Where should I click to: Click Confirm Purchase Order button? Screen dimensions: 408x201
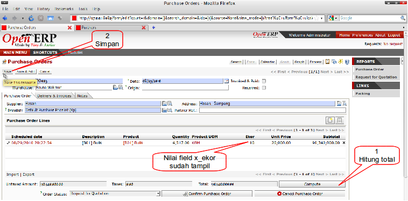pos(207,193)
